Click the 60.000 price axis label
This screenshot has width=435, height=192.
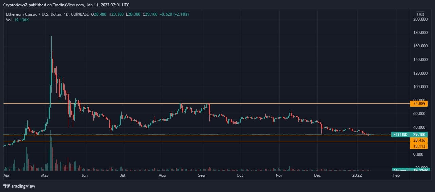(x=420, y=114)
